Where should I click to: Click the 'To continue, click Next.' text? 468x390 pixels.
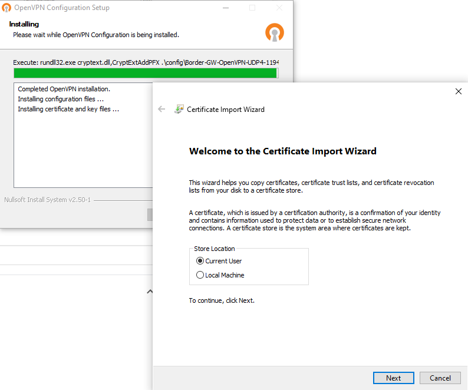(222, 300)
